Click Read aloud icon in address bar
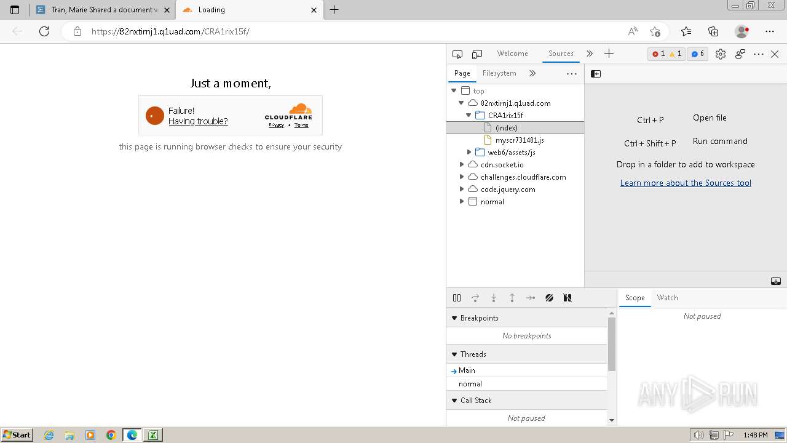 pyautogui.click(x=633, y=31)
